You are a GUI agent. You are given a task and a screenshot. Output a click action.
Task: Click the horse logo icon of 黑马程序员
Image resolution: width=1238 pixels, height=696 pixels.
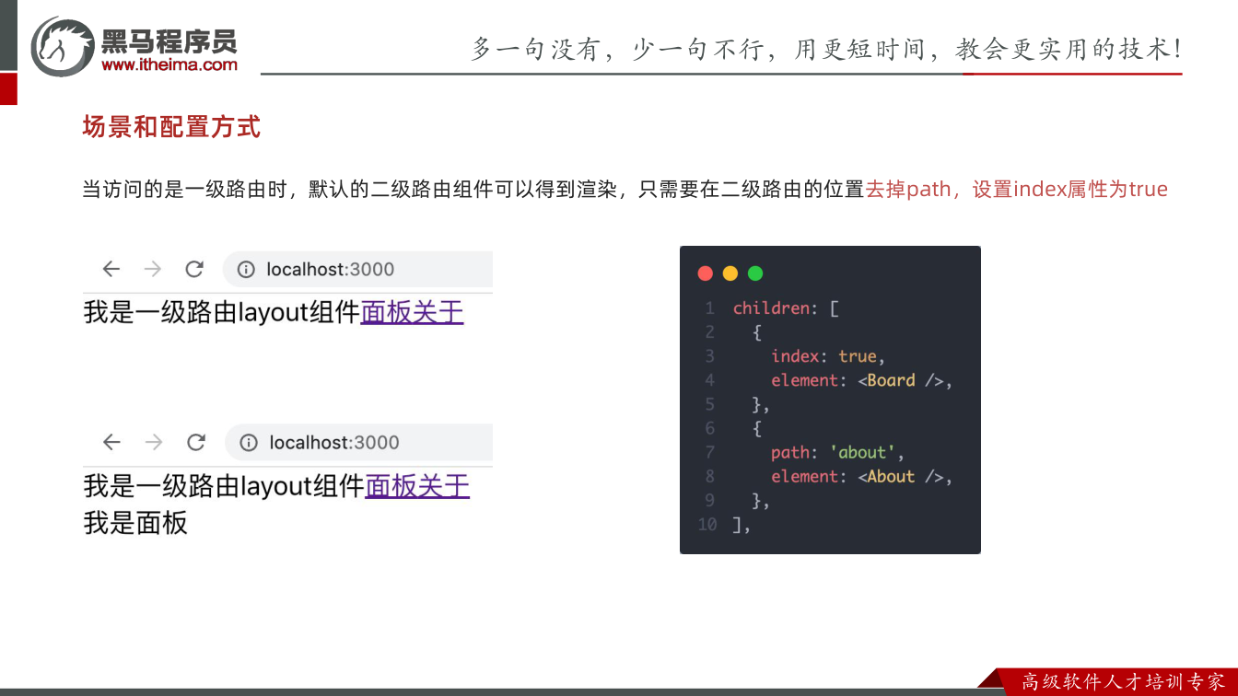(63, 46)
